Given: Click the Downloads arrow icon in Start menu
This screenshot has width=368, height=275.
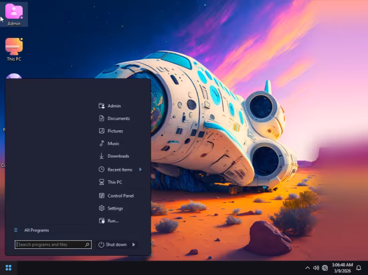Looking at the screenshot, I should click(102, 156).
